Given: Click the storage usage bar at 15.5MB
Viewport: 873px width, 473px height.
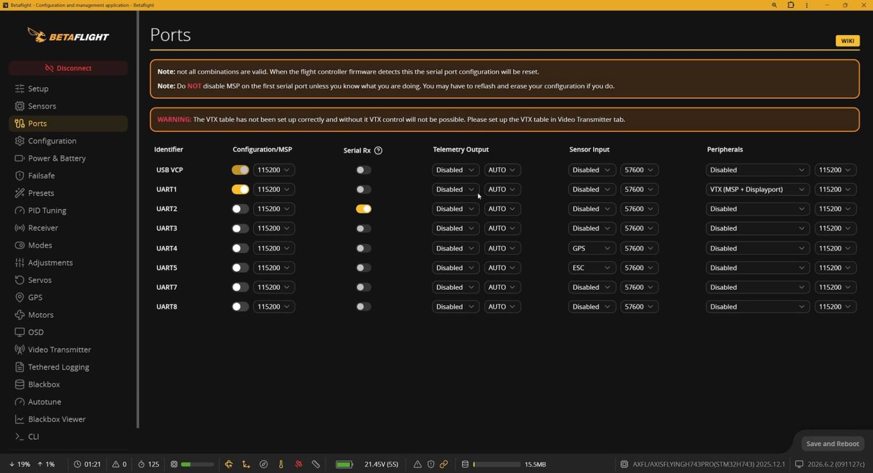Looking at the screenshot, I should [x=496, y=464].
